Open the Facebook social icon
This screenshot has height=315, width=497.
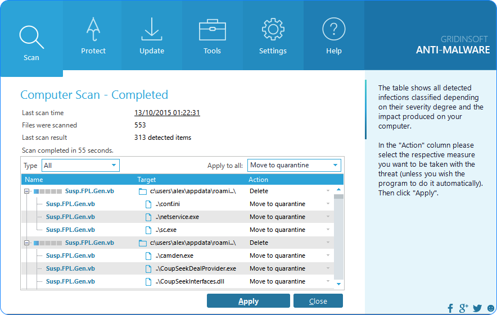tap(450, 308)
